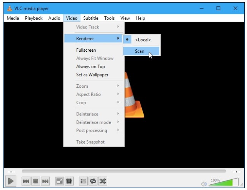Screen dimensions: 247x190
Task: Mute audio with the speaker icon
Action: 204,184
